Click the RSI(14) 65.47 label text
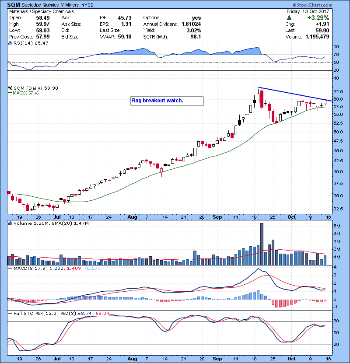The image size is (350, 363). pyautogui.click(x=31, y=43)
